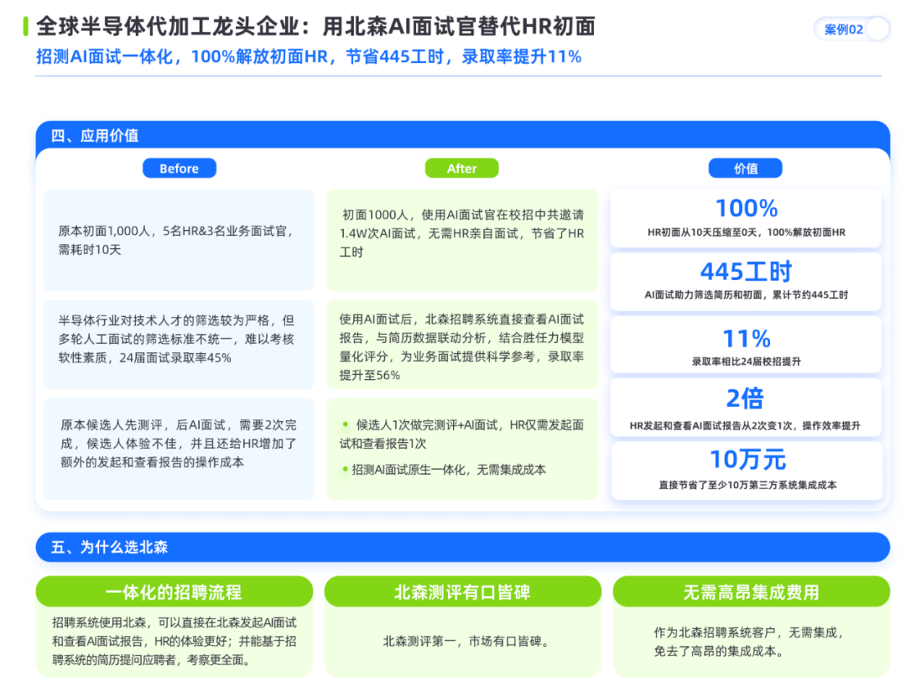The image size is (906, 687).
Task: Click the bullet 招测AI面试原生一体化，无需集成成本
Action: click(444, 470)
